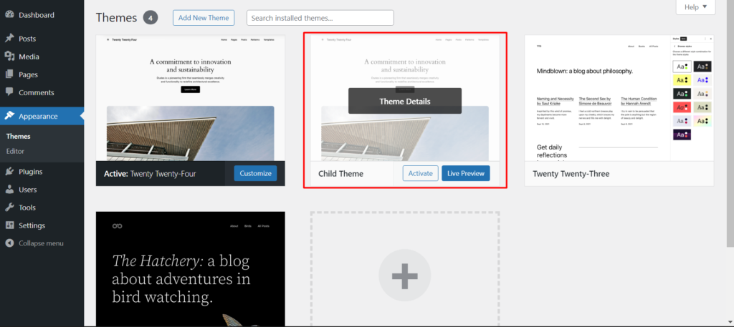
Task: Select the Appearance menu
Action: tap(42, 117)
